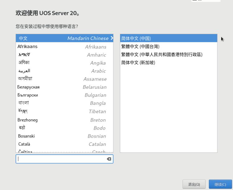Click the chevron arrow beside Mandarin Chinese
Viewport: 233px width, 190px height.
click(x=112, y=38)
